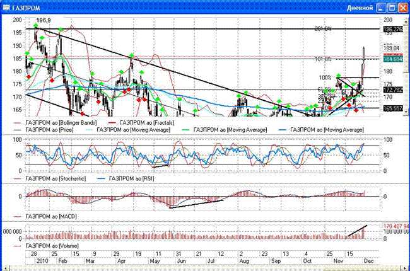Minimize the ГАЗПРОМ chart window
Image resolution: width=410 pixels, height=271 pixels.
[x=381, y=8]
